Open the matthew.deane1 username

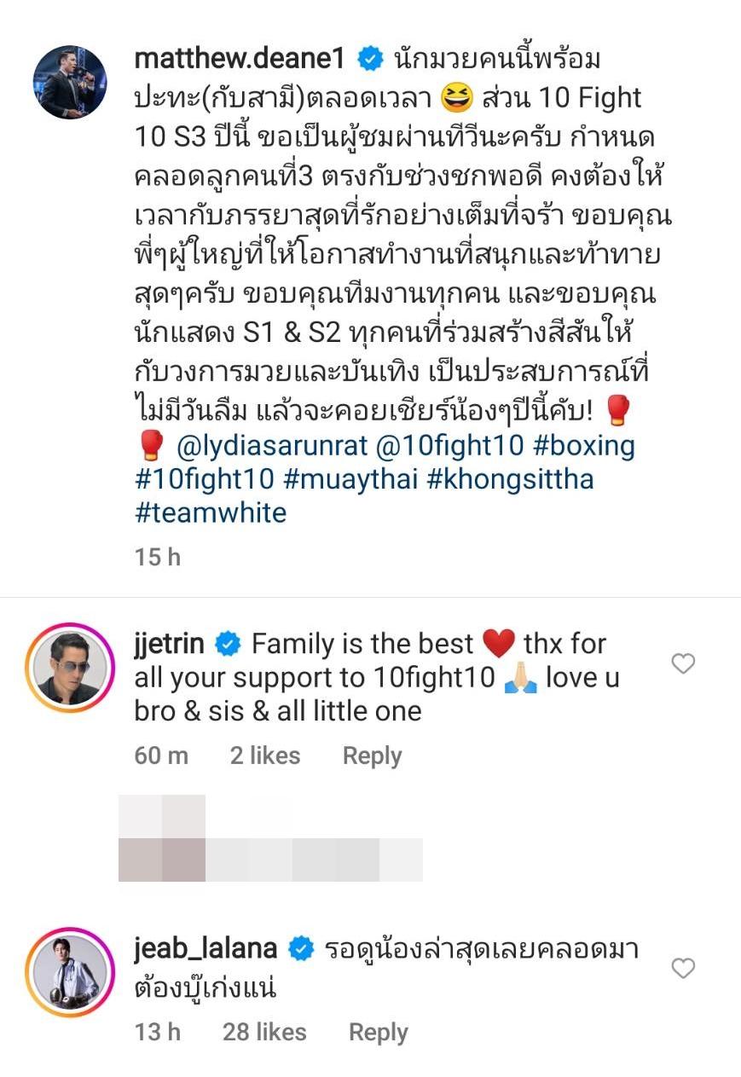[240, 61]
